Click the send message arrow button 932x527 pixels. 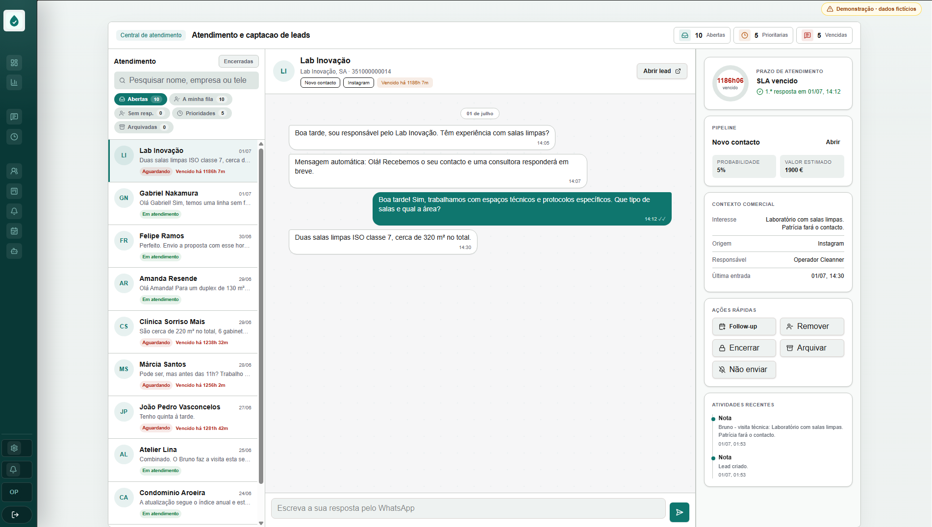(680, 512)
